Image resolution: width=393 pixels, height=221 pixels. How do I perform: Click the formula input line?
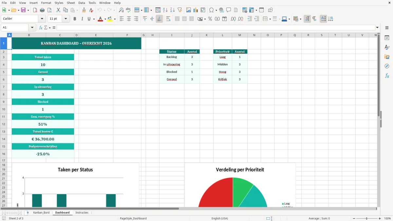pyautogui.click(x=216, y=28)
